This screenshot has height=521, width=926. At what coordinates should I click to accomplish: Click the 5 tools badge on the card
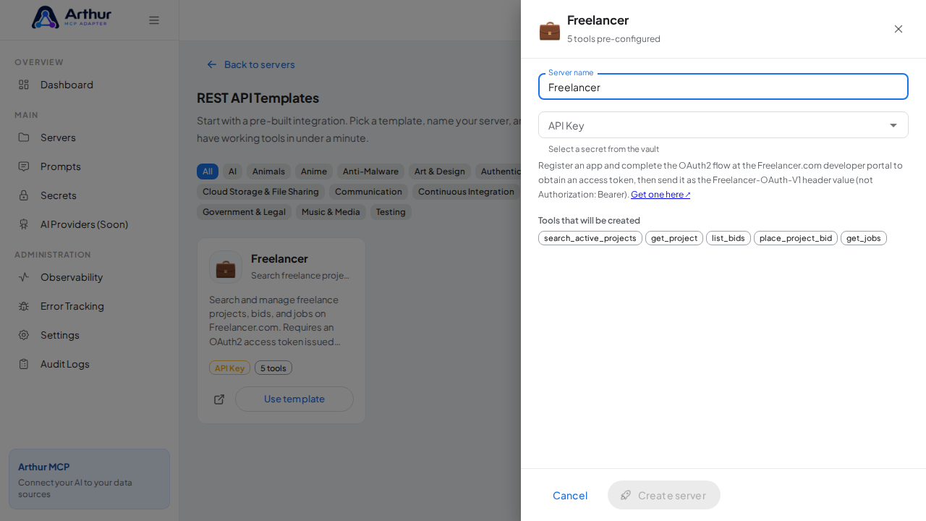point(273,368)
